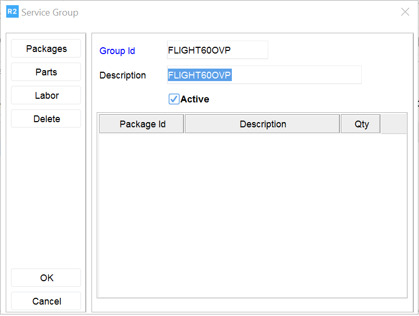Open the Parts section
419x316 pixels.
coord(46,72)
